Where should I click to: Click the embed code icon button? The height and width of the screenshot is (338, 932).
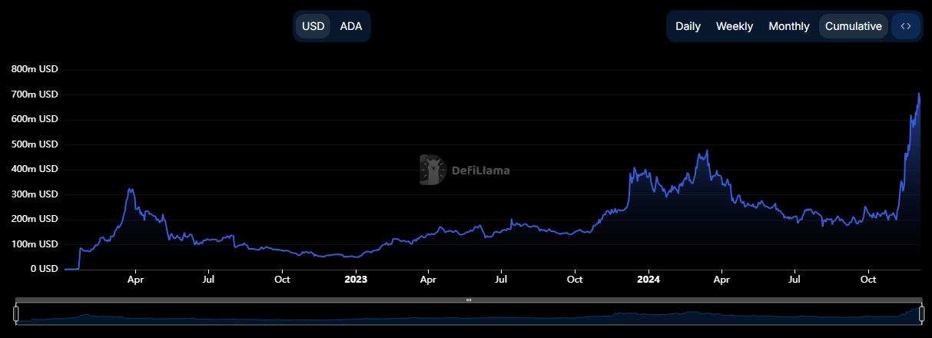tap(906, 26)
